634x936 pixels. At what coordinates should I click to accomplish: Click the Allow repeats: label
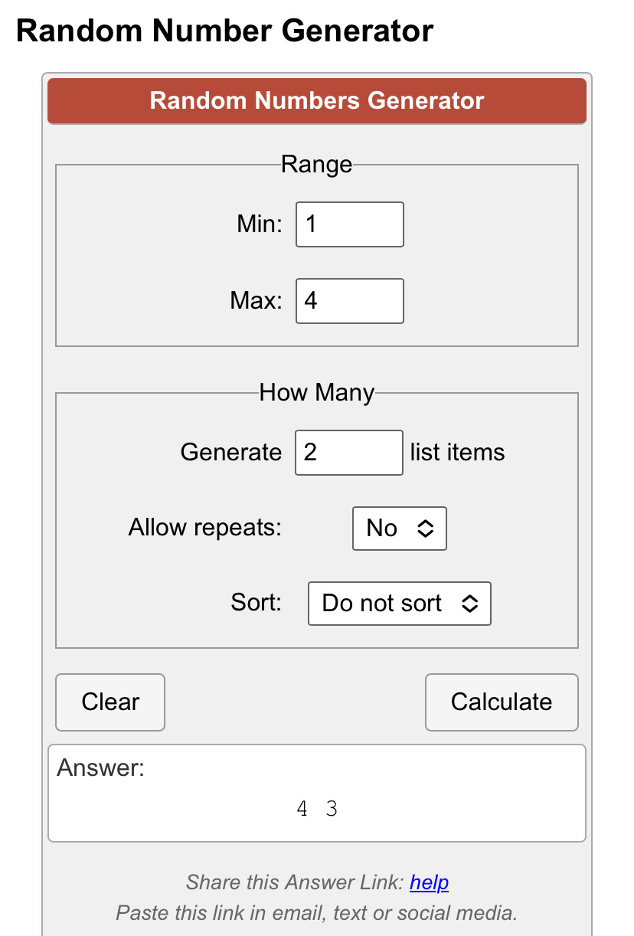[x=205, y=528]
